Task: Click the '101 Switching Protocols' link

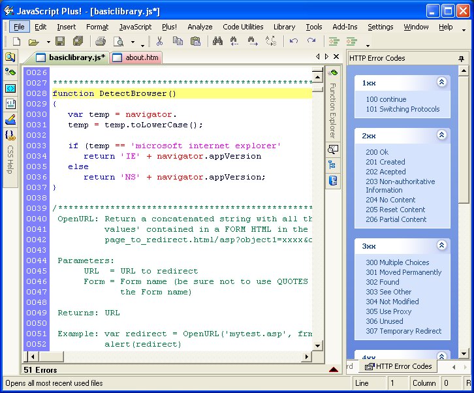Action: 403,109
